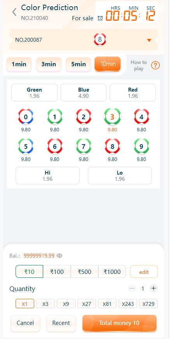Switch to the 3min tab
Screen dimensions: 171x339
pos(49,64)
